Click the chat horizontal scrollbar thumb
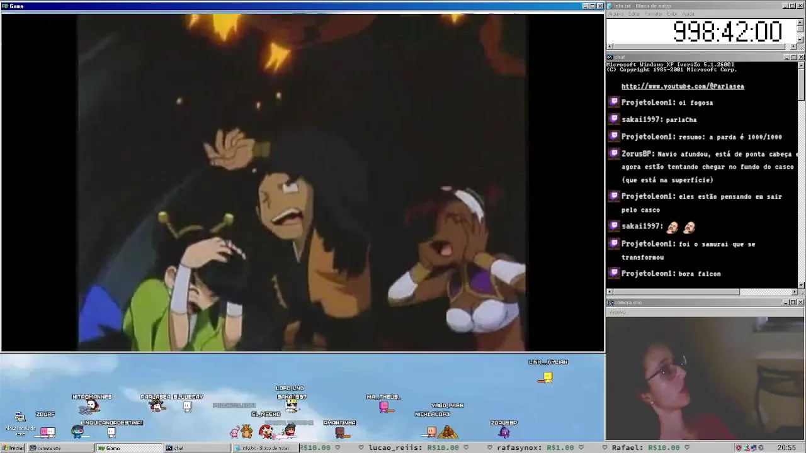The height and width of the screenshot is (453, 806). [676, 292]
